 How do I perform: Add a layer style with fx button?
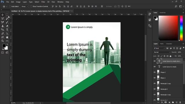click(x=162, y=102)
